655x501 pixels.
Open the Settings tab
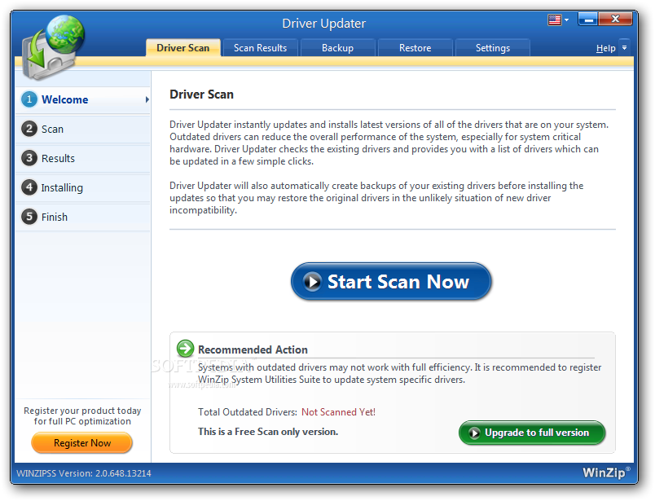493,48
